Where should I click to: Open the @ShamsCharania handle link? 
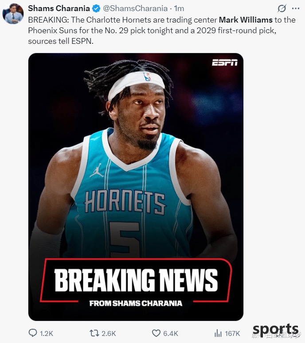(x=135, y=8)
